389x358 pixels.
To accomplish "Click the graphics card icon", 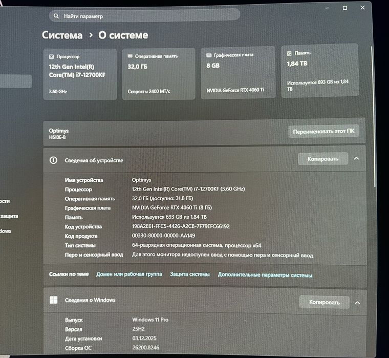I will [209, 55].
